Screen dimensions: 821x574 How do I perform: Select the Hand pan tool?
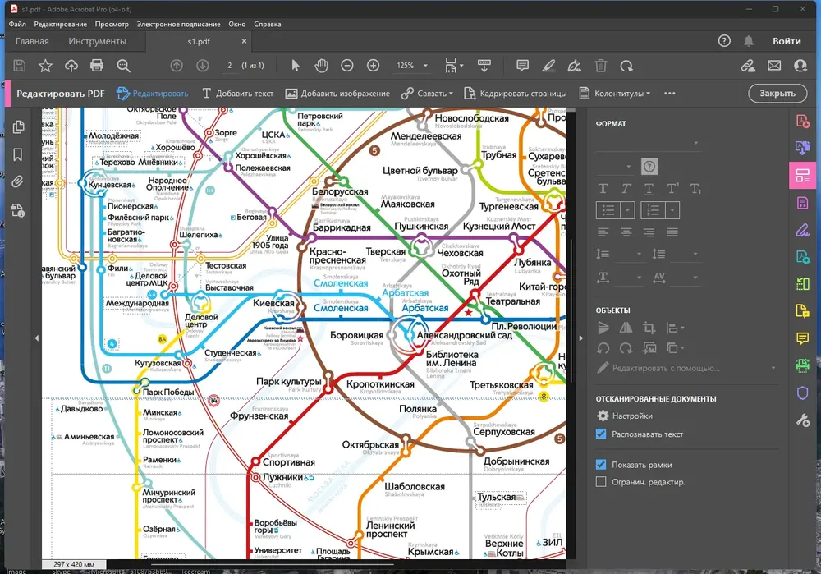pos(322,66)
